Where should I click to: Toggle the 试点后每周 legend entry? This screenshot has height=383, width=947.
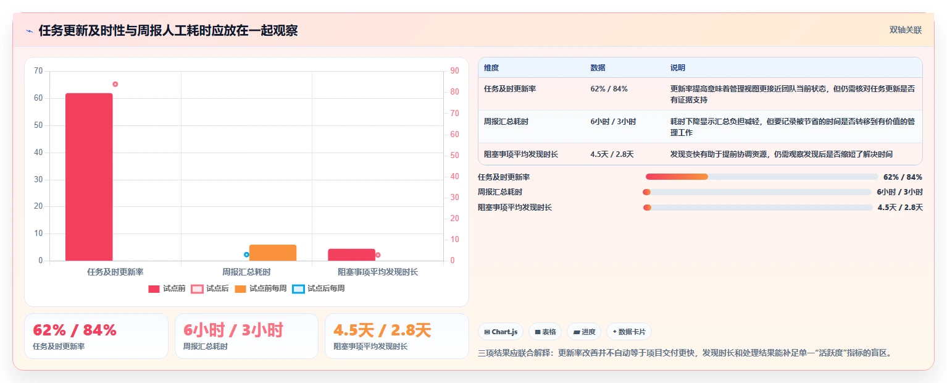tap(319, 288)
